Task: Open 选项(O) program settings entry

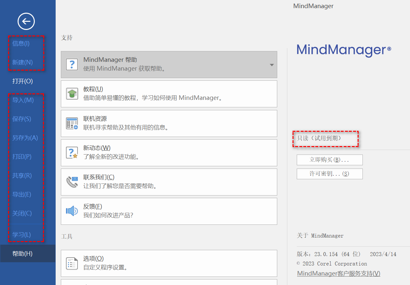Action: click(169, 263)
